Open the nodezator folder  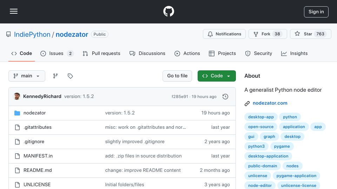click(x=35, y=113)
